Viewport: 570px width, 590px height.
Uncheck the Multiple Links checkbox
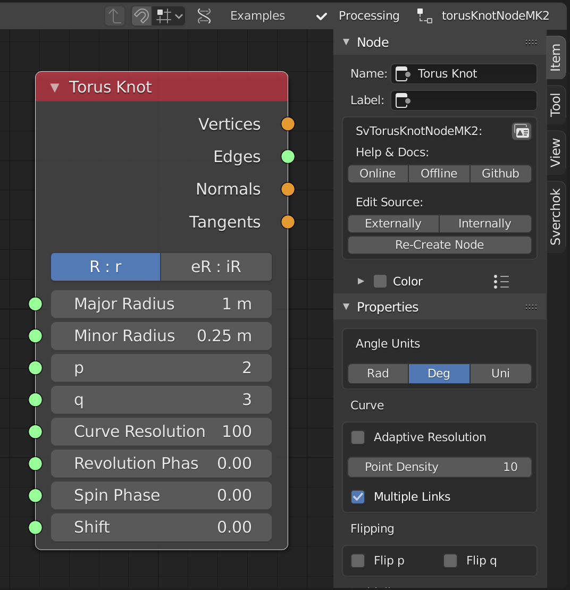click(x=358, y=497)
